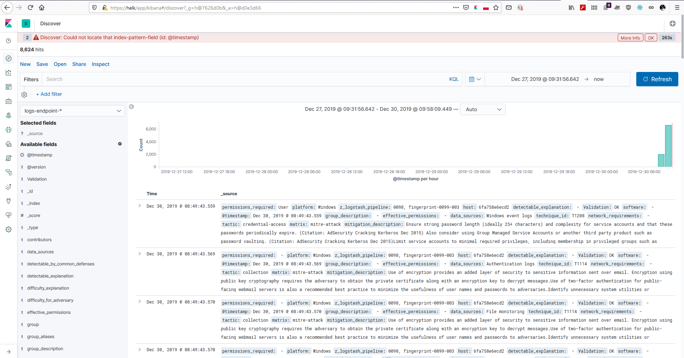Screen dimensions: 684x358
Task: Open the Dev Tools wrench icon
Action: (9, 201)
